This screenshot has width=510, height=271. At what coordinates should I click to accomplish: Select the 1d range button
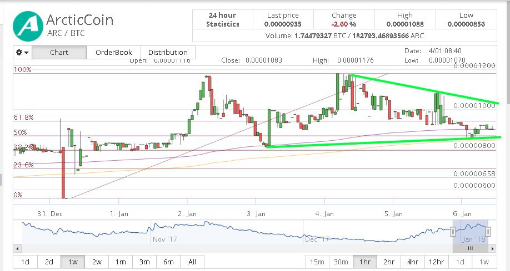(25, 262)
